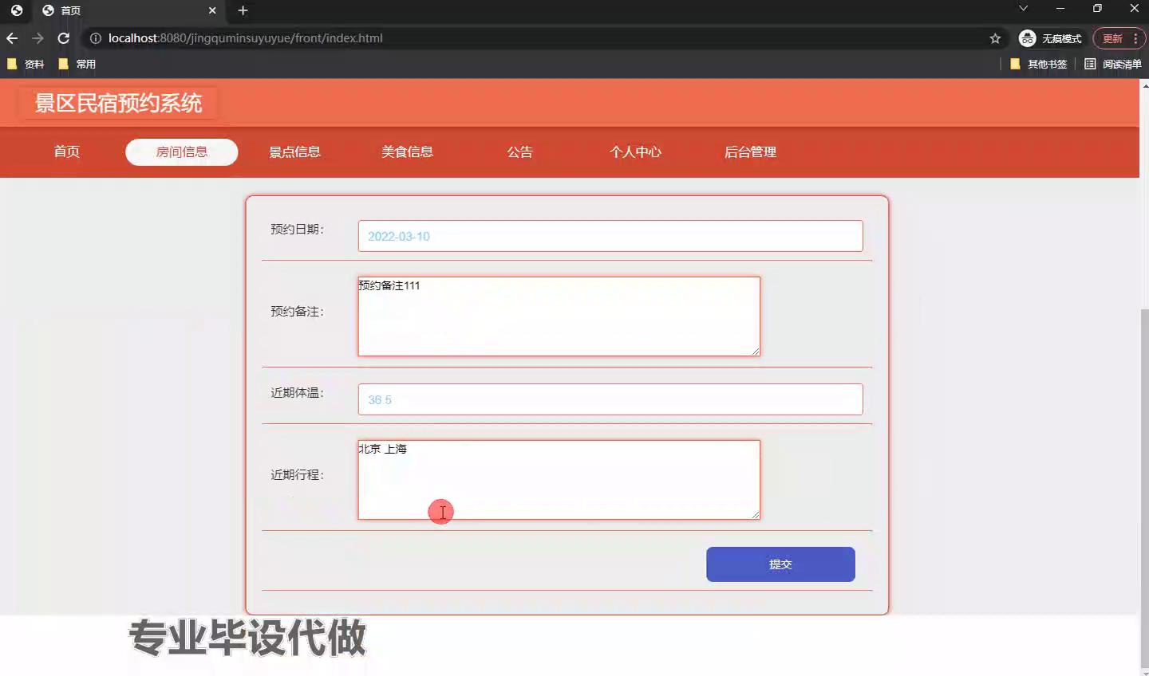
Task: Reload the page with refresh icon
Action: [64, 38]
